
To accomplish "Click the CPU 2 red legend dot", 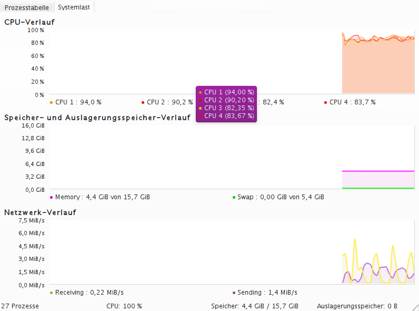I will [x=143, y=102].
